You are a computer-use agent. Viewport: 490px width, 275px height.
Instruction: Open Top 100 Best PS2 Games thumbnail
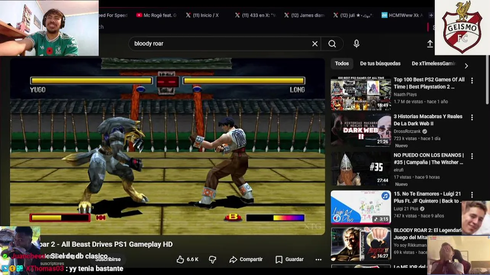361,94
